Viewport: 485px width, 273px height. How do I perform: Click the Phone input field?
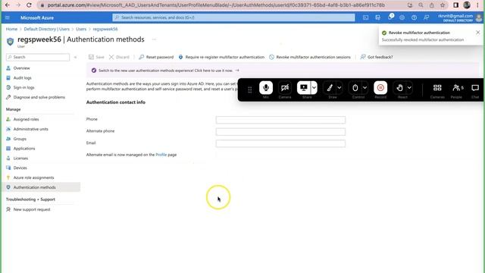tap(280, 120)
